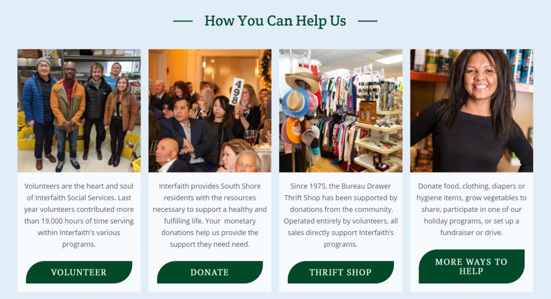The height and width of the screenshot is (299, 551).
Task: Click the Since 1975 Bureau Drawer description
Action: pyautogui.click(x=341, y=215)
